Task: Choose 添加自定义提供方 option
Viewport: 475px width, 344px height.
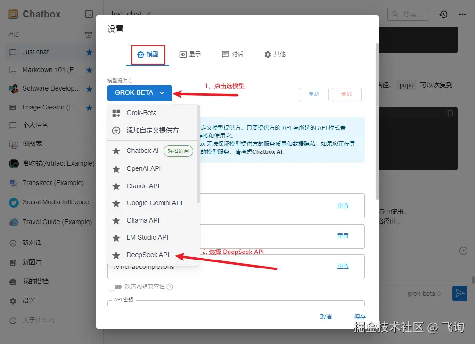Action: click(153, 130)
